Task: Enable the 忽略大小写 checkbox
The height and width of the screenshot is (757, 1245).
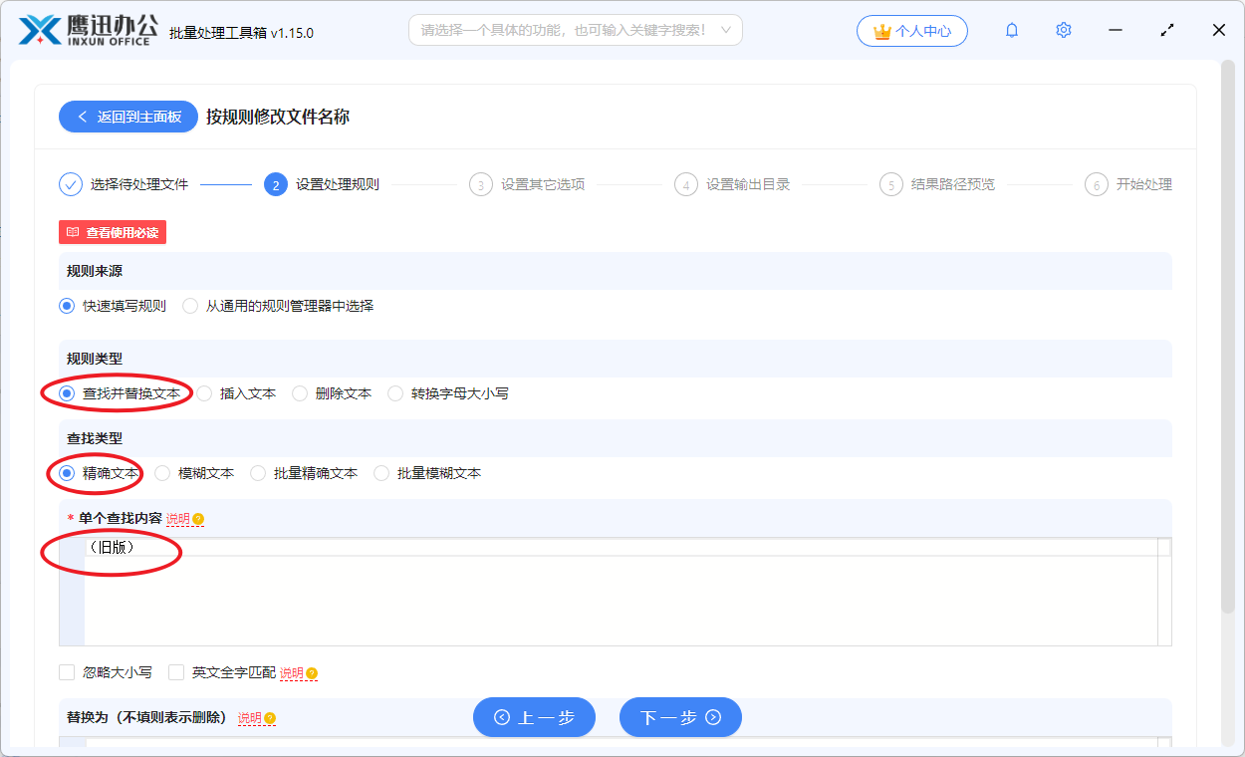Action: tap(66, 672)
